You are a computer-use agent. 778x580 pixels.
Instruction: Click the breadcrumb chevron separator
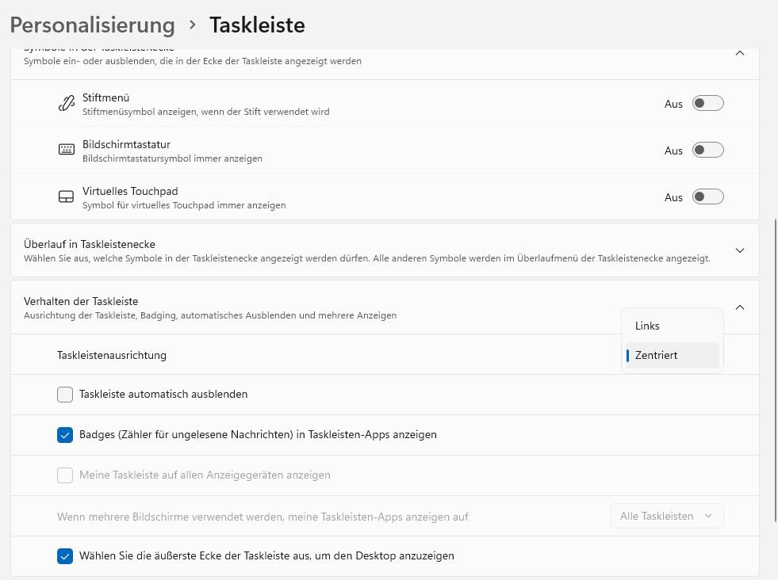(192, 25)
